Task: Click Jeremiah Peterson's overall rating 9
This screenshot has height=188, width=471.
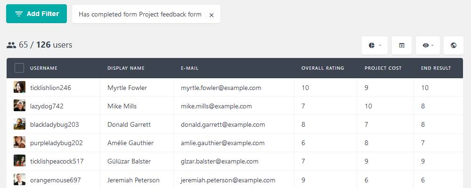Action: (x=303, y=180)
